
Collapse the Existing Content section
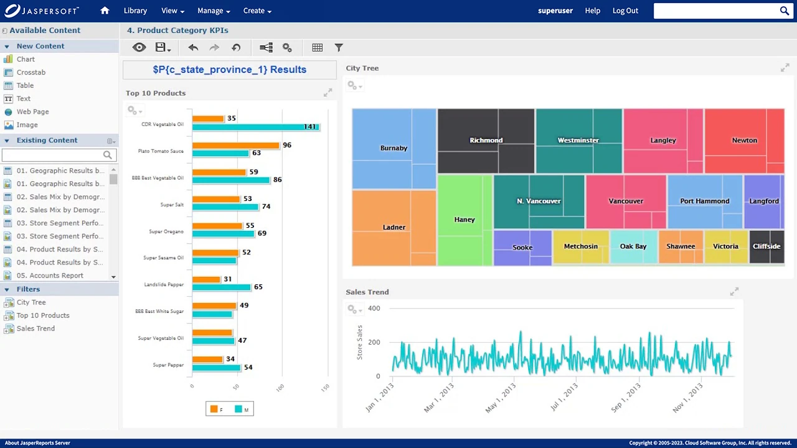tap(7, 141)
